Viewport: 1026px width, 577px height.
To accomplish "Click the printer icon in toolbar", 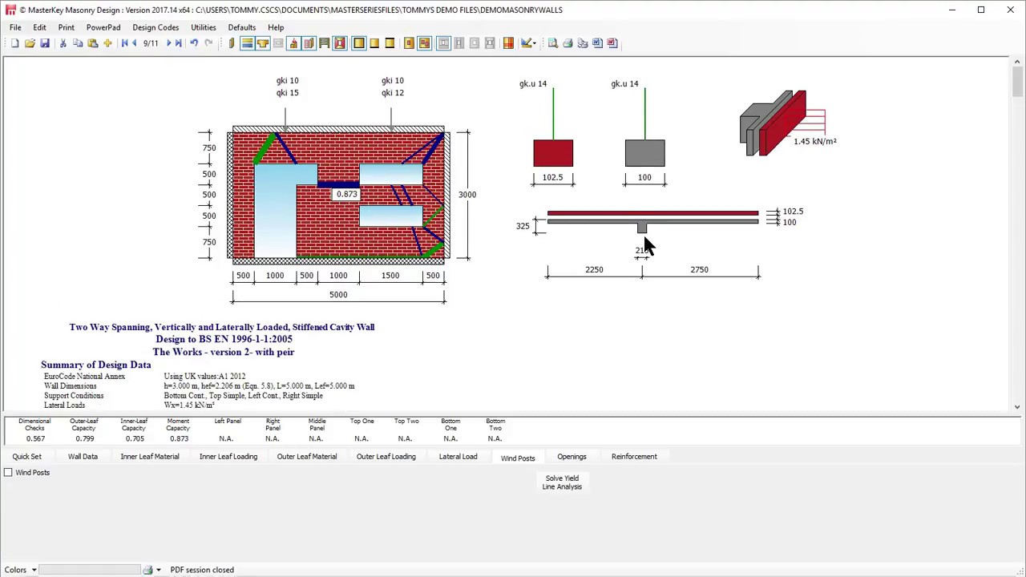I will pos(568,43).
